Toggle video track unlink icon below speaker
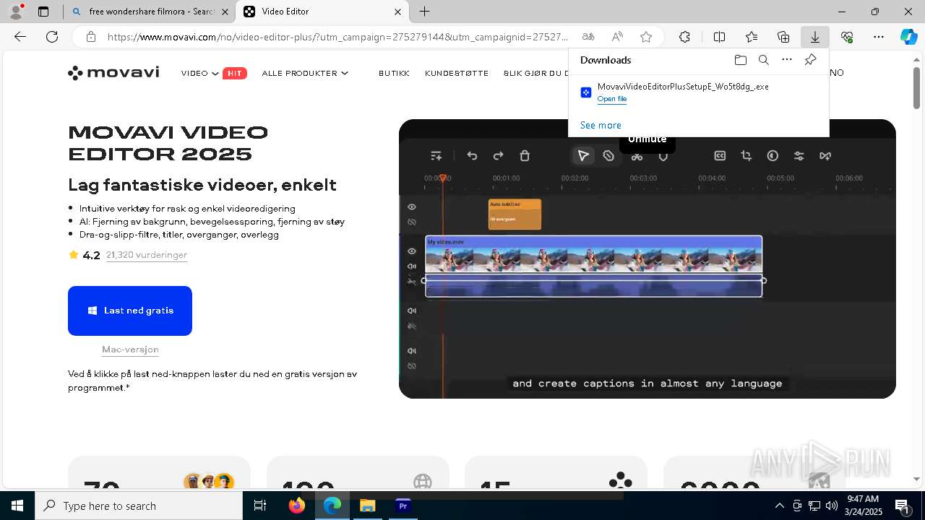925x520 pixels. click(x=412, y=282)
